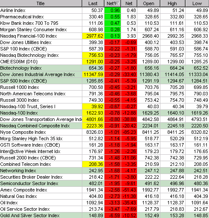Select the Oil Service Sector Index title

click(25, 209)
